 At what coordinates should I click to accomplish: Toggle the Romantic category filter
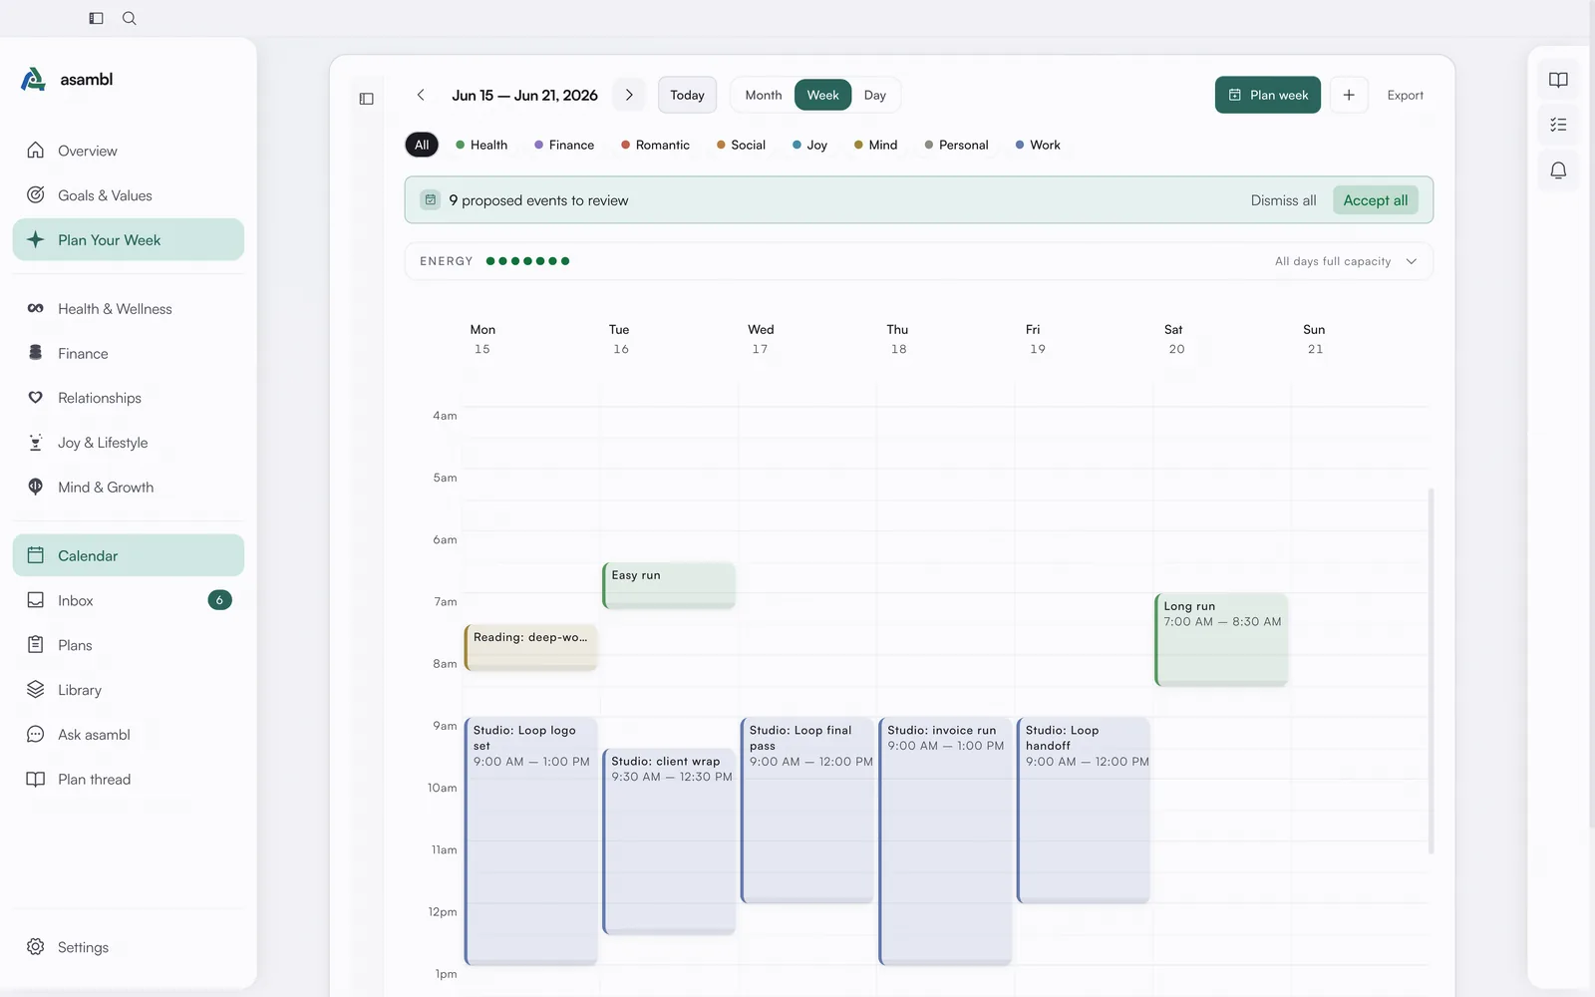tap(655, 145)
